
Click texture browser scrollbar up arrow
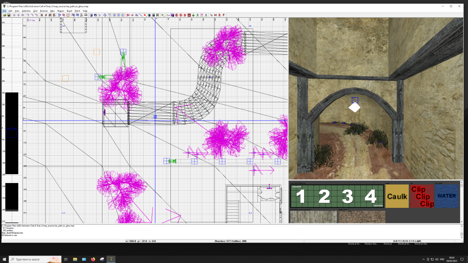click(461, 182)
